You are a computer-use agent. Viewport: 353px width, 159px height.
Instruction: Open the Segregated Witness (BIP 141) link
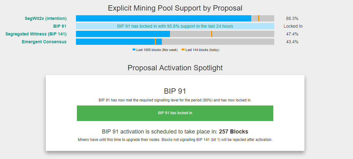pos(36,34)
